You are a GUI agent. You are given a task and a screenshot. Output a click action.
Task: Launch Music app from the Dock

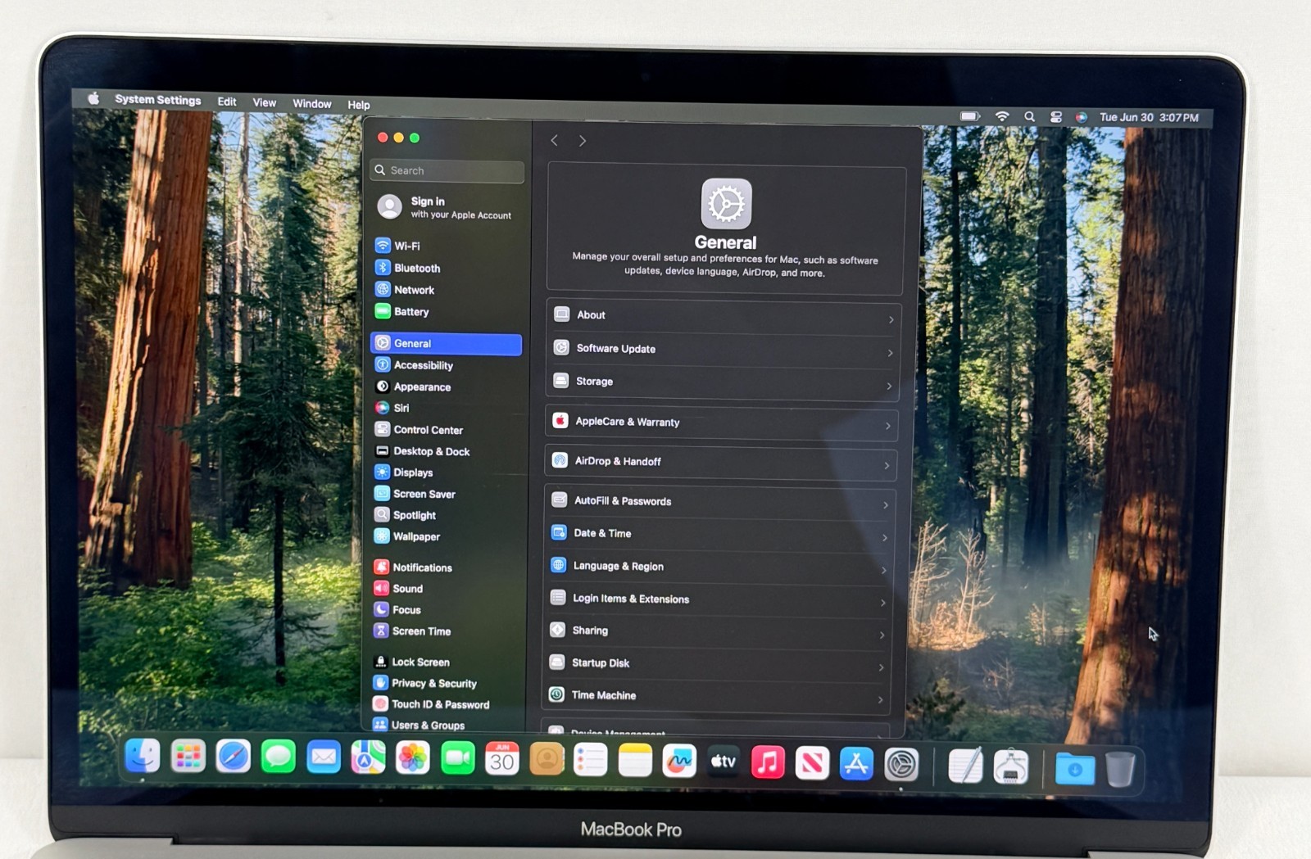[x=768, y=762]
